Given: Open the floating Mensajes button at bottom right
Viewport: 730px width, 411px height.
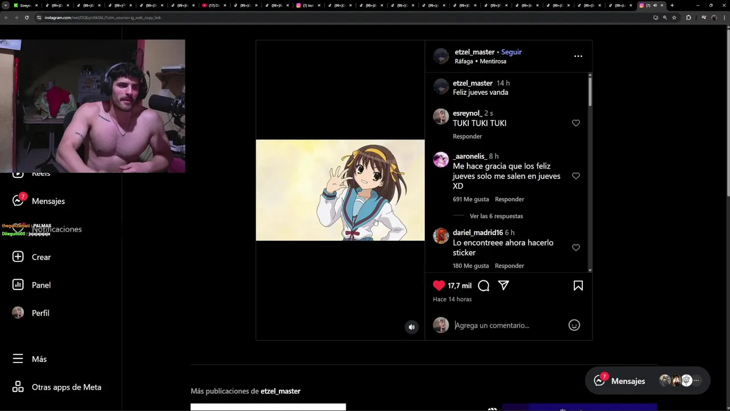Looking at the screenshot, I should pos(647,381).
